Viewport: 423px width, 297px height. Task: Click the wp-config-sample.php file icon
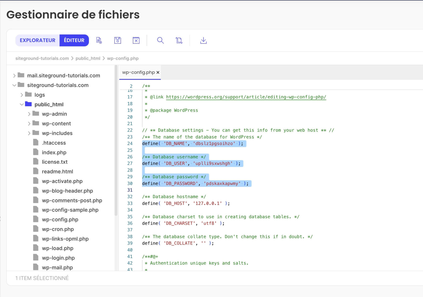click(x=36, y=209)
